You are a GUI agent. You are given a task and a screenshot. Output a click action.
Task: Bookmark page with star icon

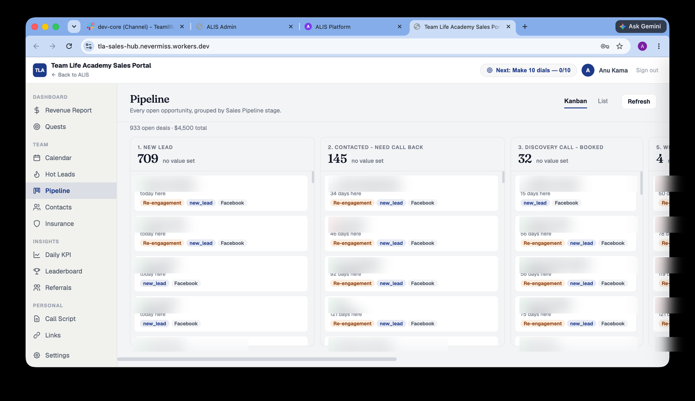[x=620, y=46]
